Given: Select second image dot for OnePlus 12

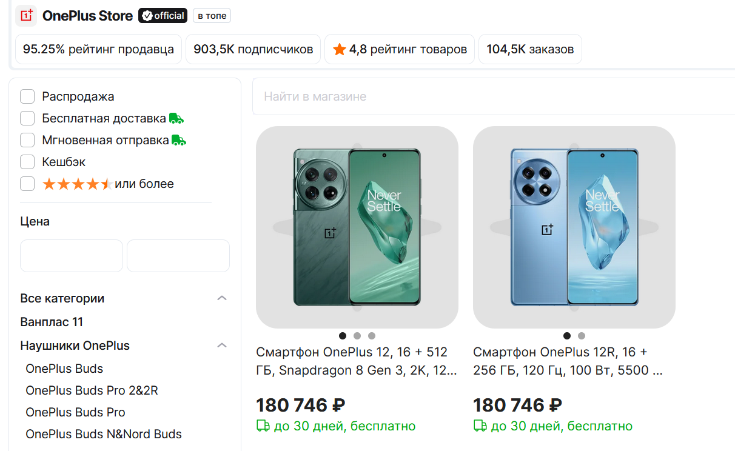Looking at the screenshot, I should tap(357, 336).
